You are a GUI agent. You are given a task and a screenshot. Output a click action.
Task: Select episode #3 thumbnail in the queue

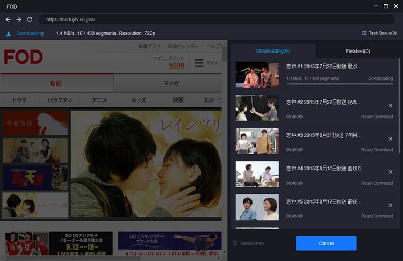click(257, 141)
